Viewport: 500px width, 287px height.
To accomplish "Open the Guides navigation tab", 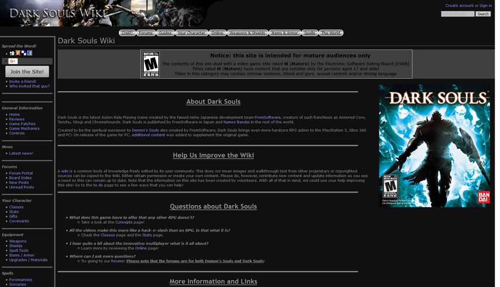I will [165, 33].
